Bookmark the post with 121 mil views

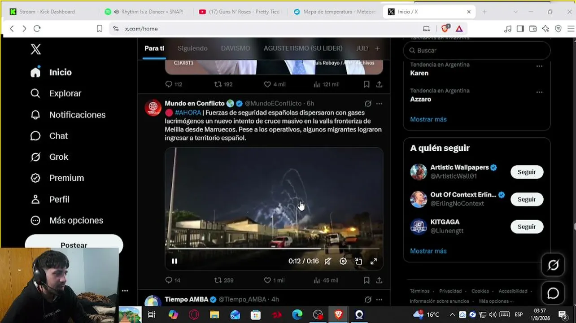pyautogui.click(x=367, y=84)
